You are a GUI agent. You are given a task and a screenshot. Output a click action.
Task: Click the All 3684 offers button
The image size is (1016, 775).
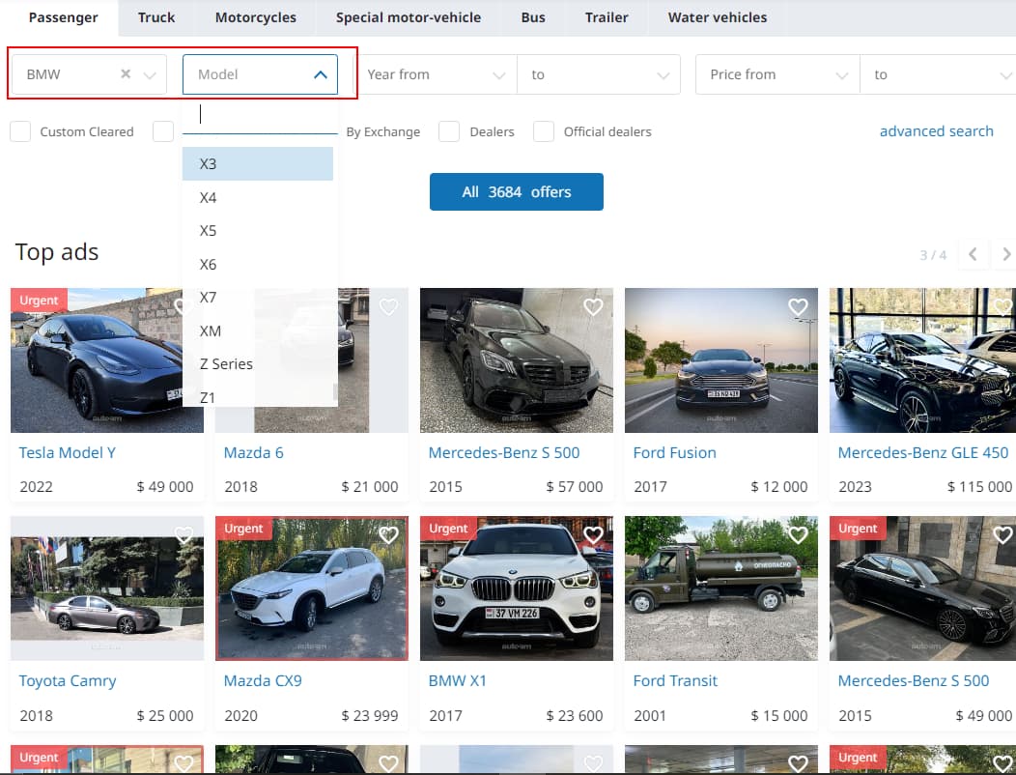(x=517, y=192)
